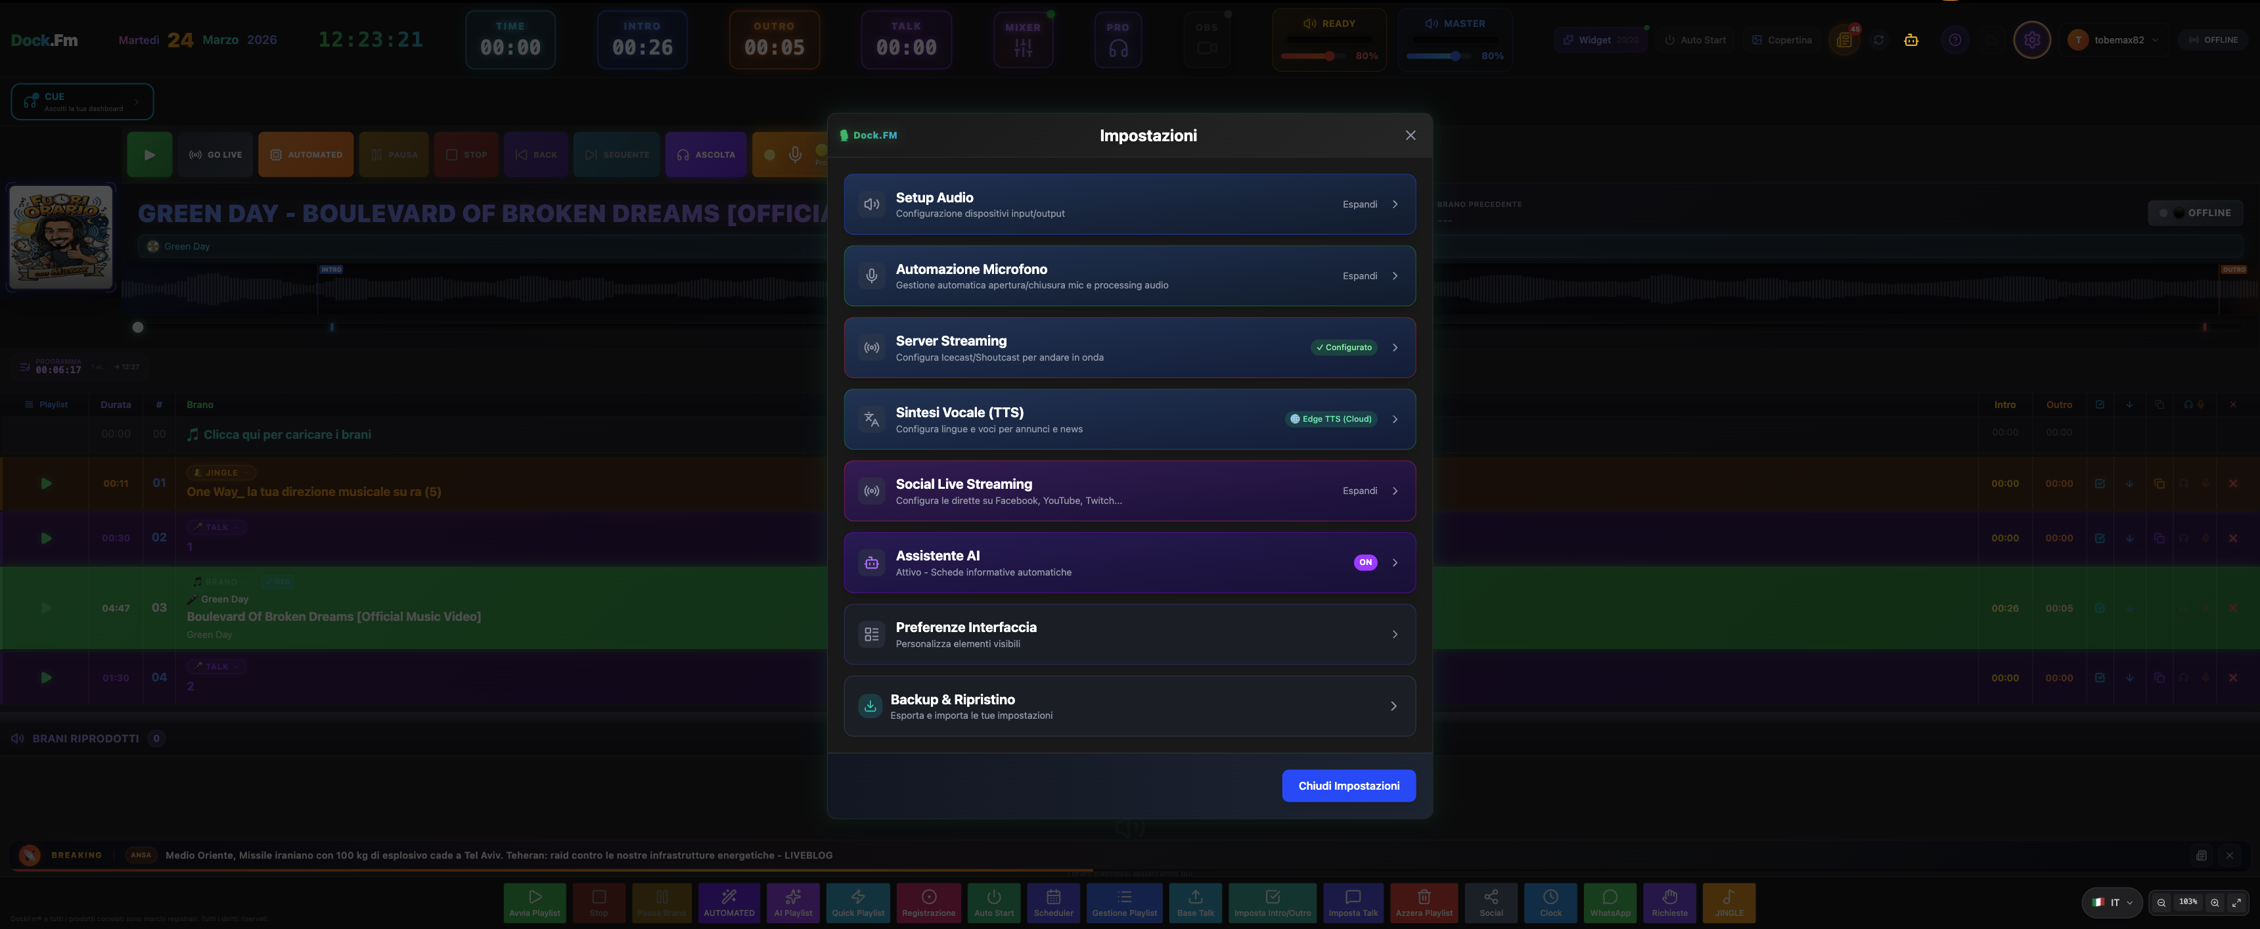Toggle Auto Start in the header
This screenshot has width=2260, height=929.
point(1695,40)
